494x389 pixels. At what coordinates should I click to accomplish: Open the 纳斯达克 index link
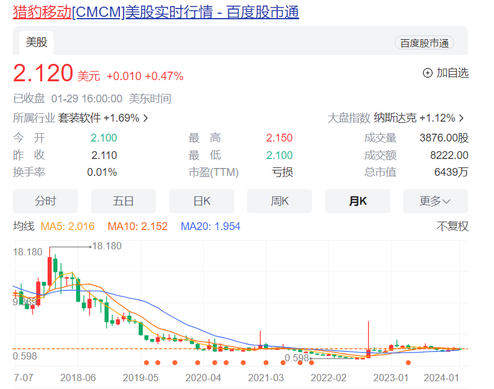tap(395, 118)
